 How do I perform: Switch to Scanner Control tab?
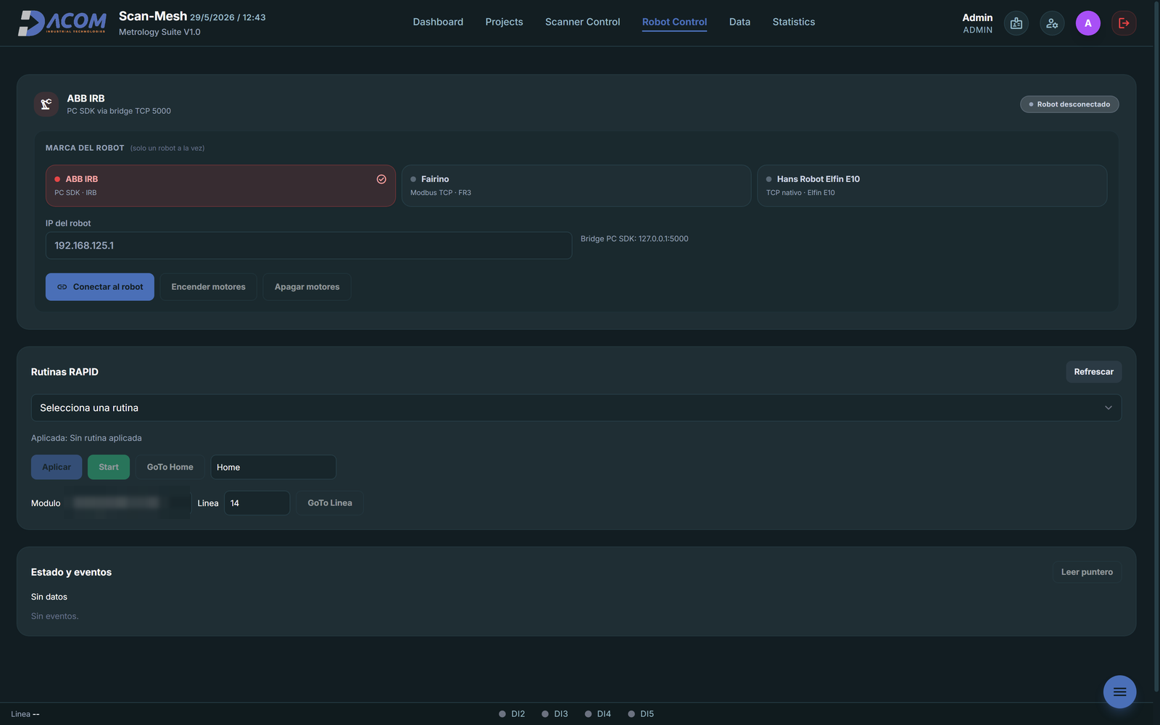tap(582, 22)
